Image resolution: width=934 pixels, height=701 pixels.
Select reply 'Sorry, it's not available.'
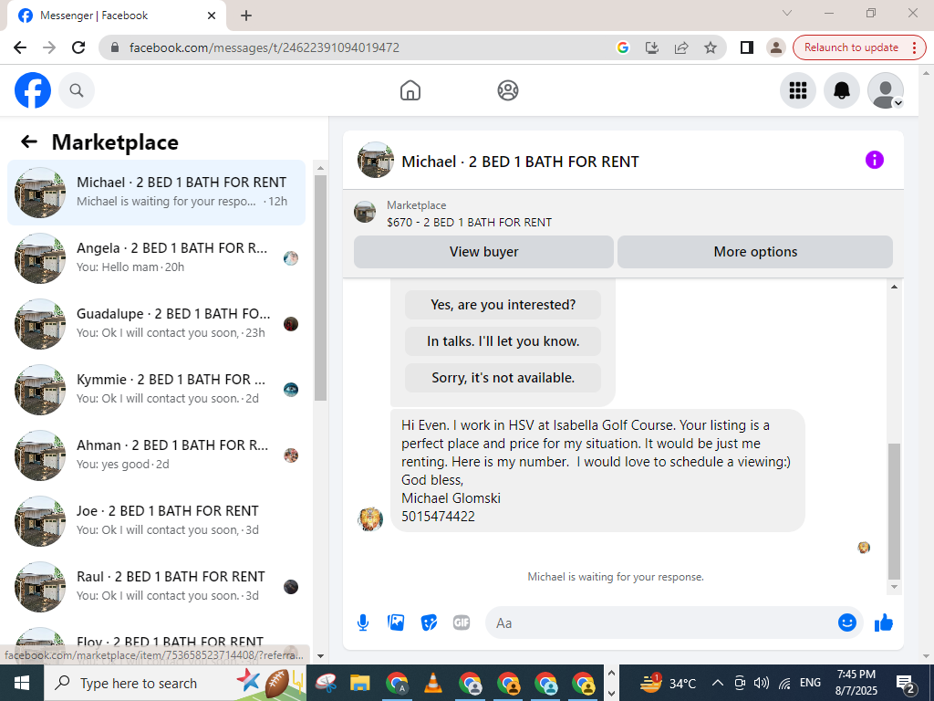click(503, 377)
